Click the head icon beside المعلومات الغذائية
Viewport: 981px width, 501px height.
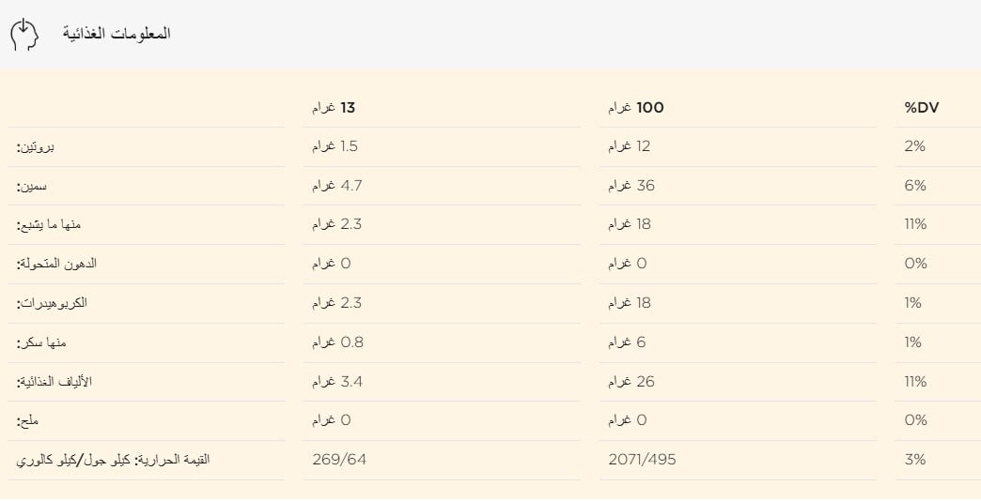[25, 34]
